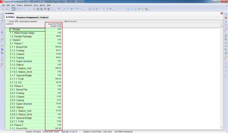Open the Resources icon in left sidebar
The width and height of the screenshot is (228, 133).
[x=2, y=31]
